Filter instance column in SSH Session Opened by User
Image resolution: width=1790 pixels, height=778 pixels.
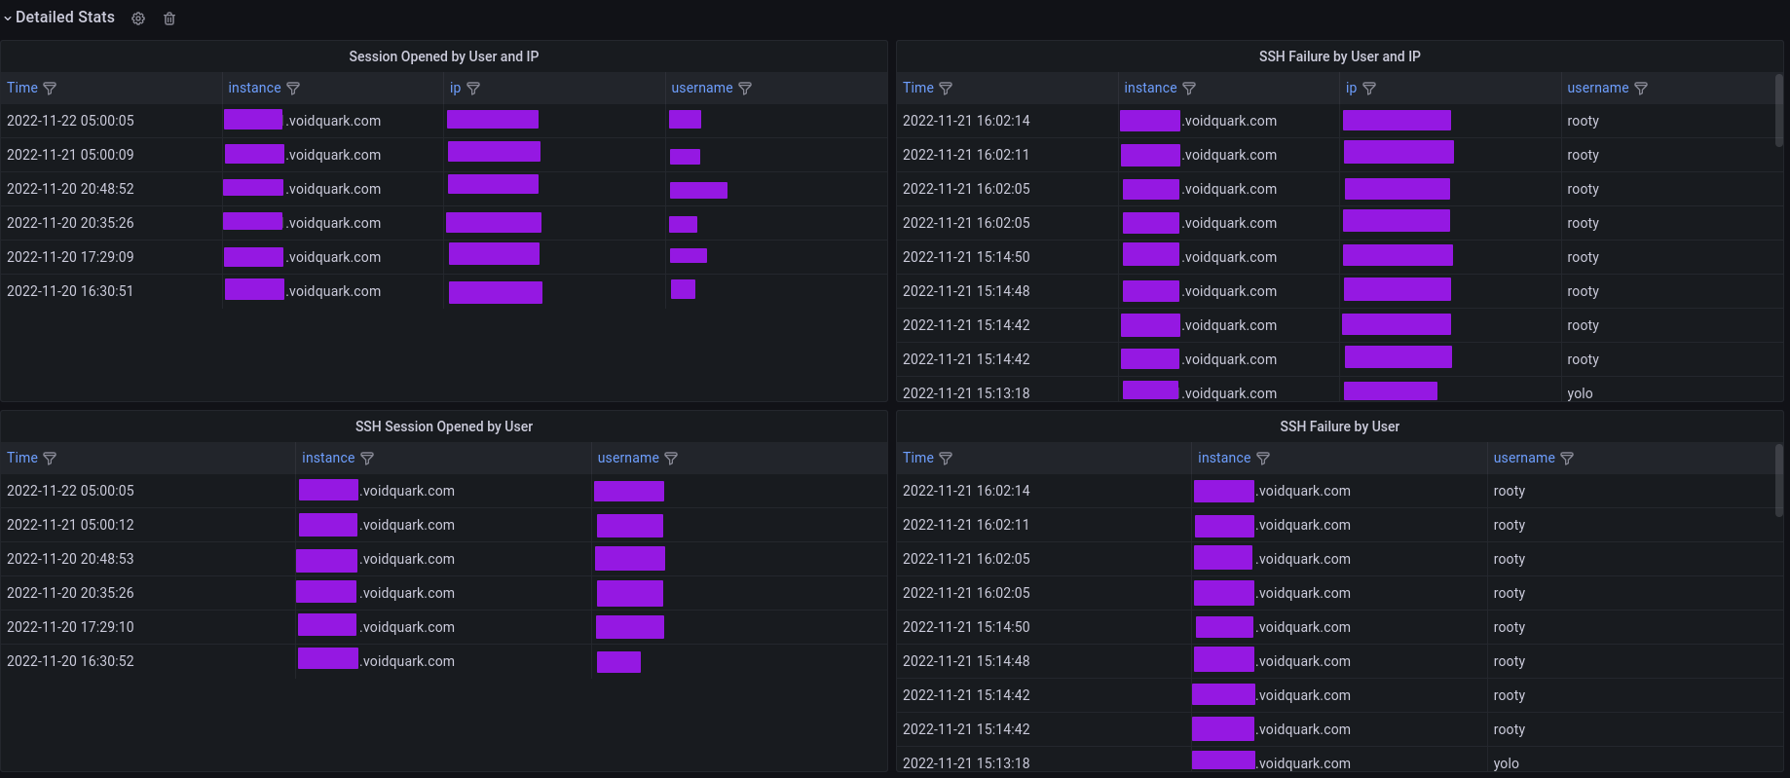click(x=367, y=459)
